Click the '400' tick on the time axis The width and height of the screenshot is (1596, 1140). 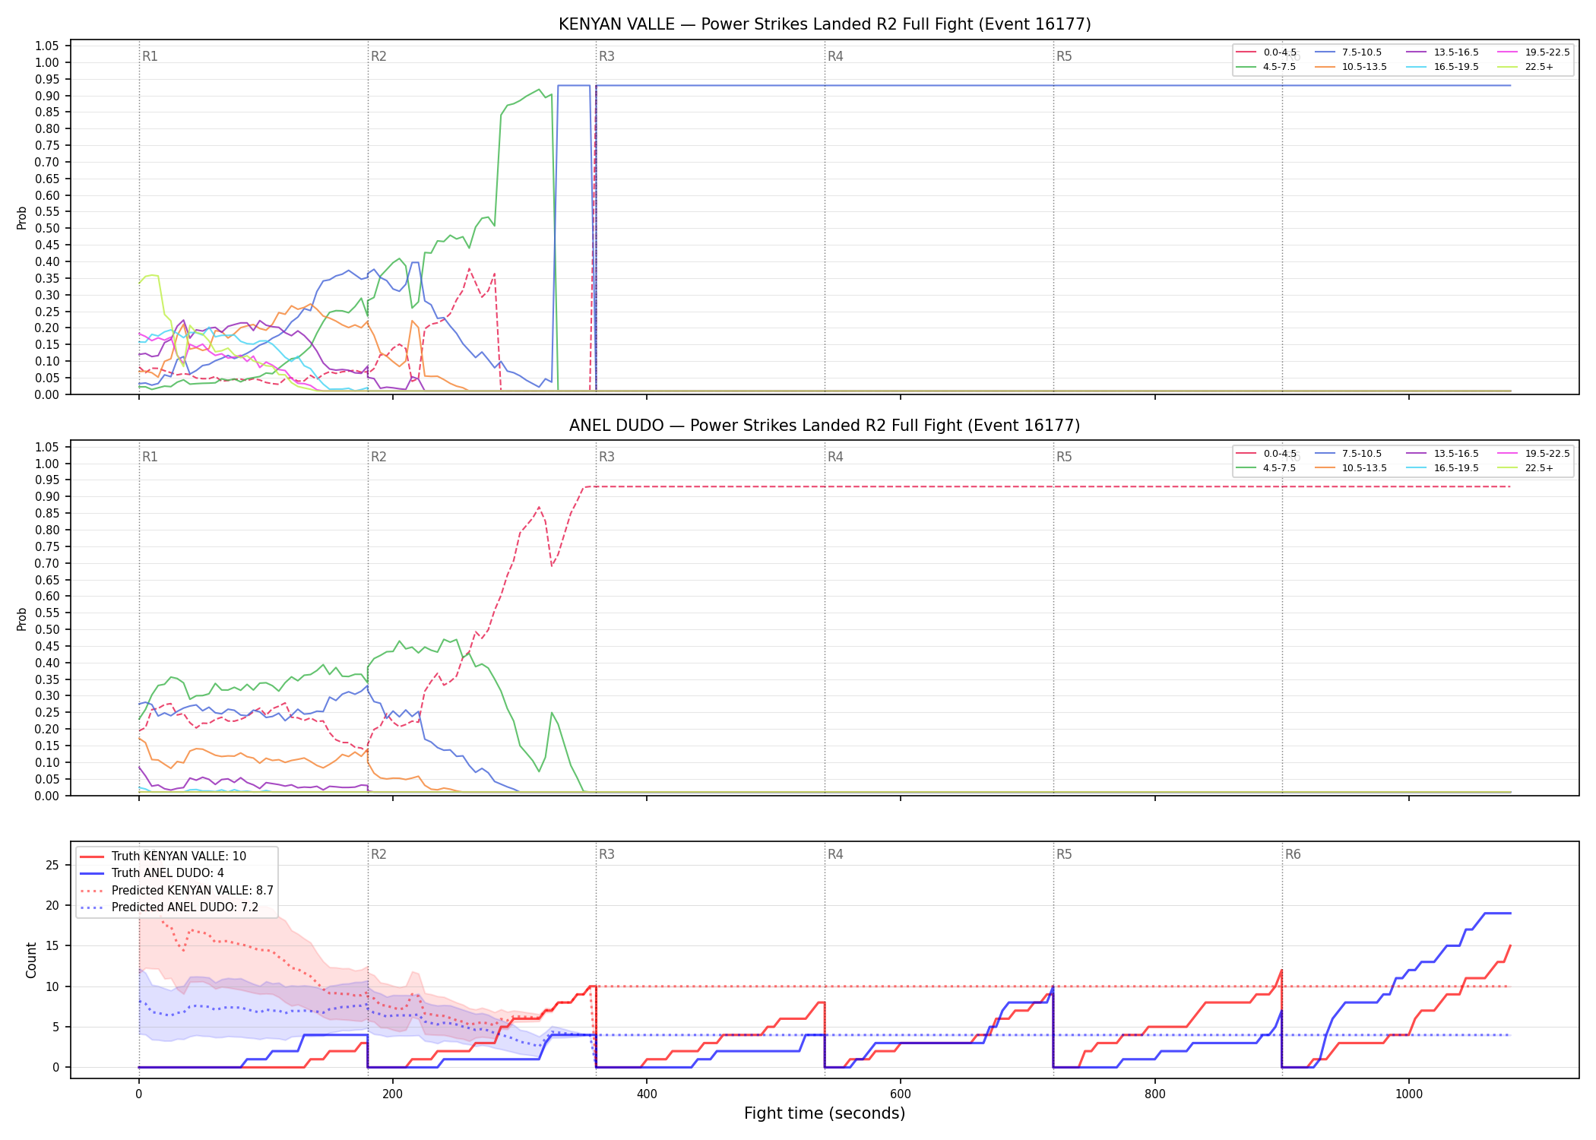(x=647, y=1094)
